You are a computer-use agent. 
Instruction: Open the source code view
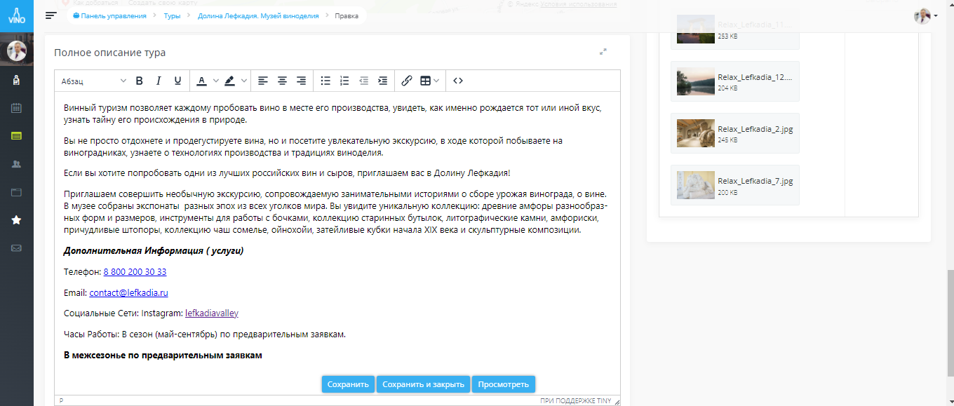[458, 81]
